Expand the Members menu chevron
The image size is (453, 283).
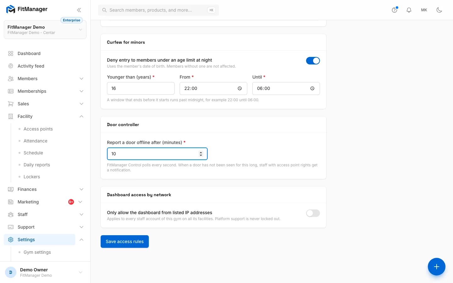(x=81, y=79)
